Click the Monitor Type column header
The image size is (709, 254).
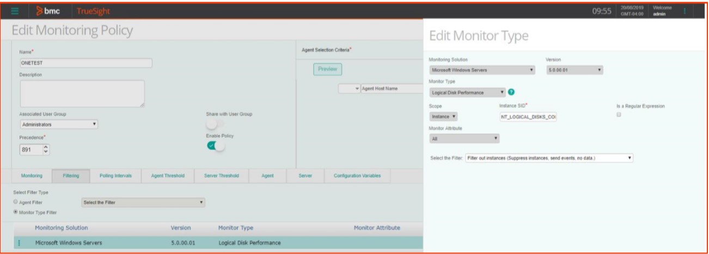point(236,228)
